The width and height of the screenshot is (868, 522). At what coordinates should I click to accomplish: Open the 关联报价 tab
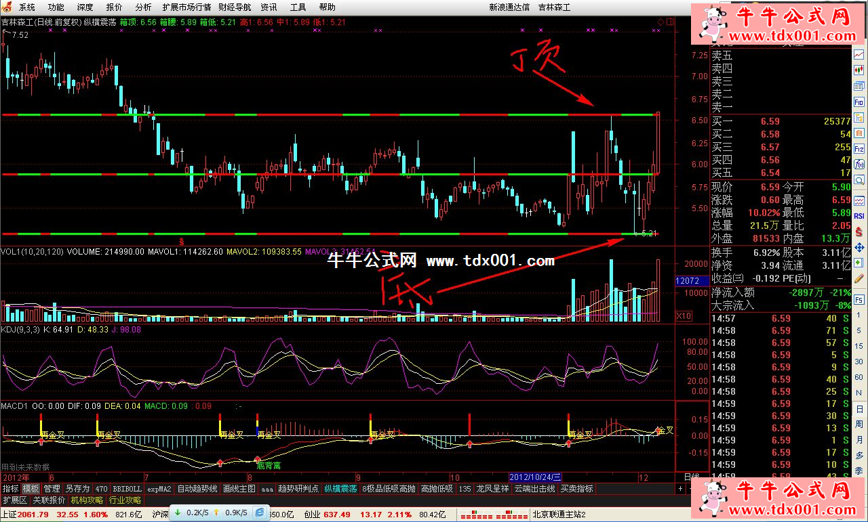click(x=49, y=500)
